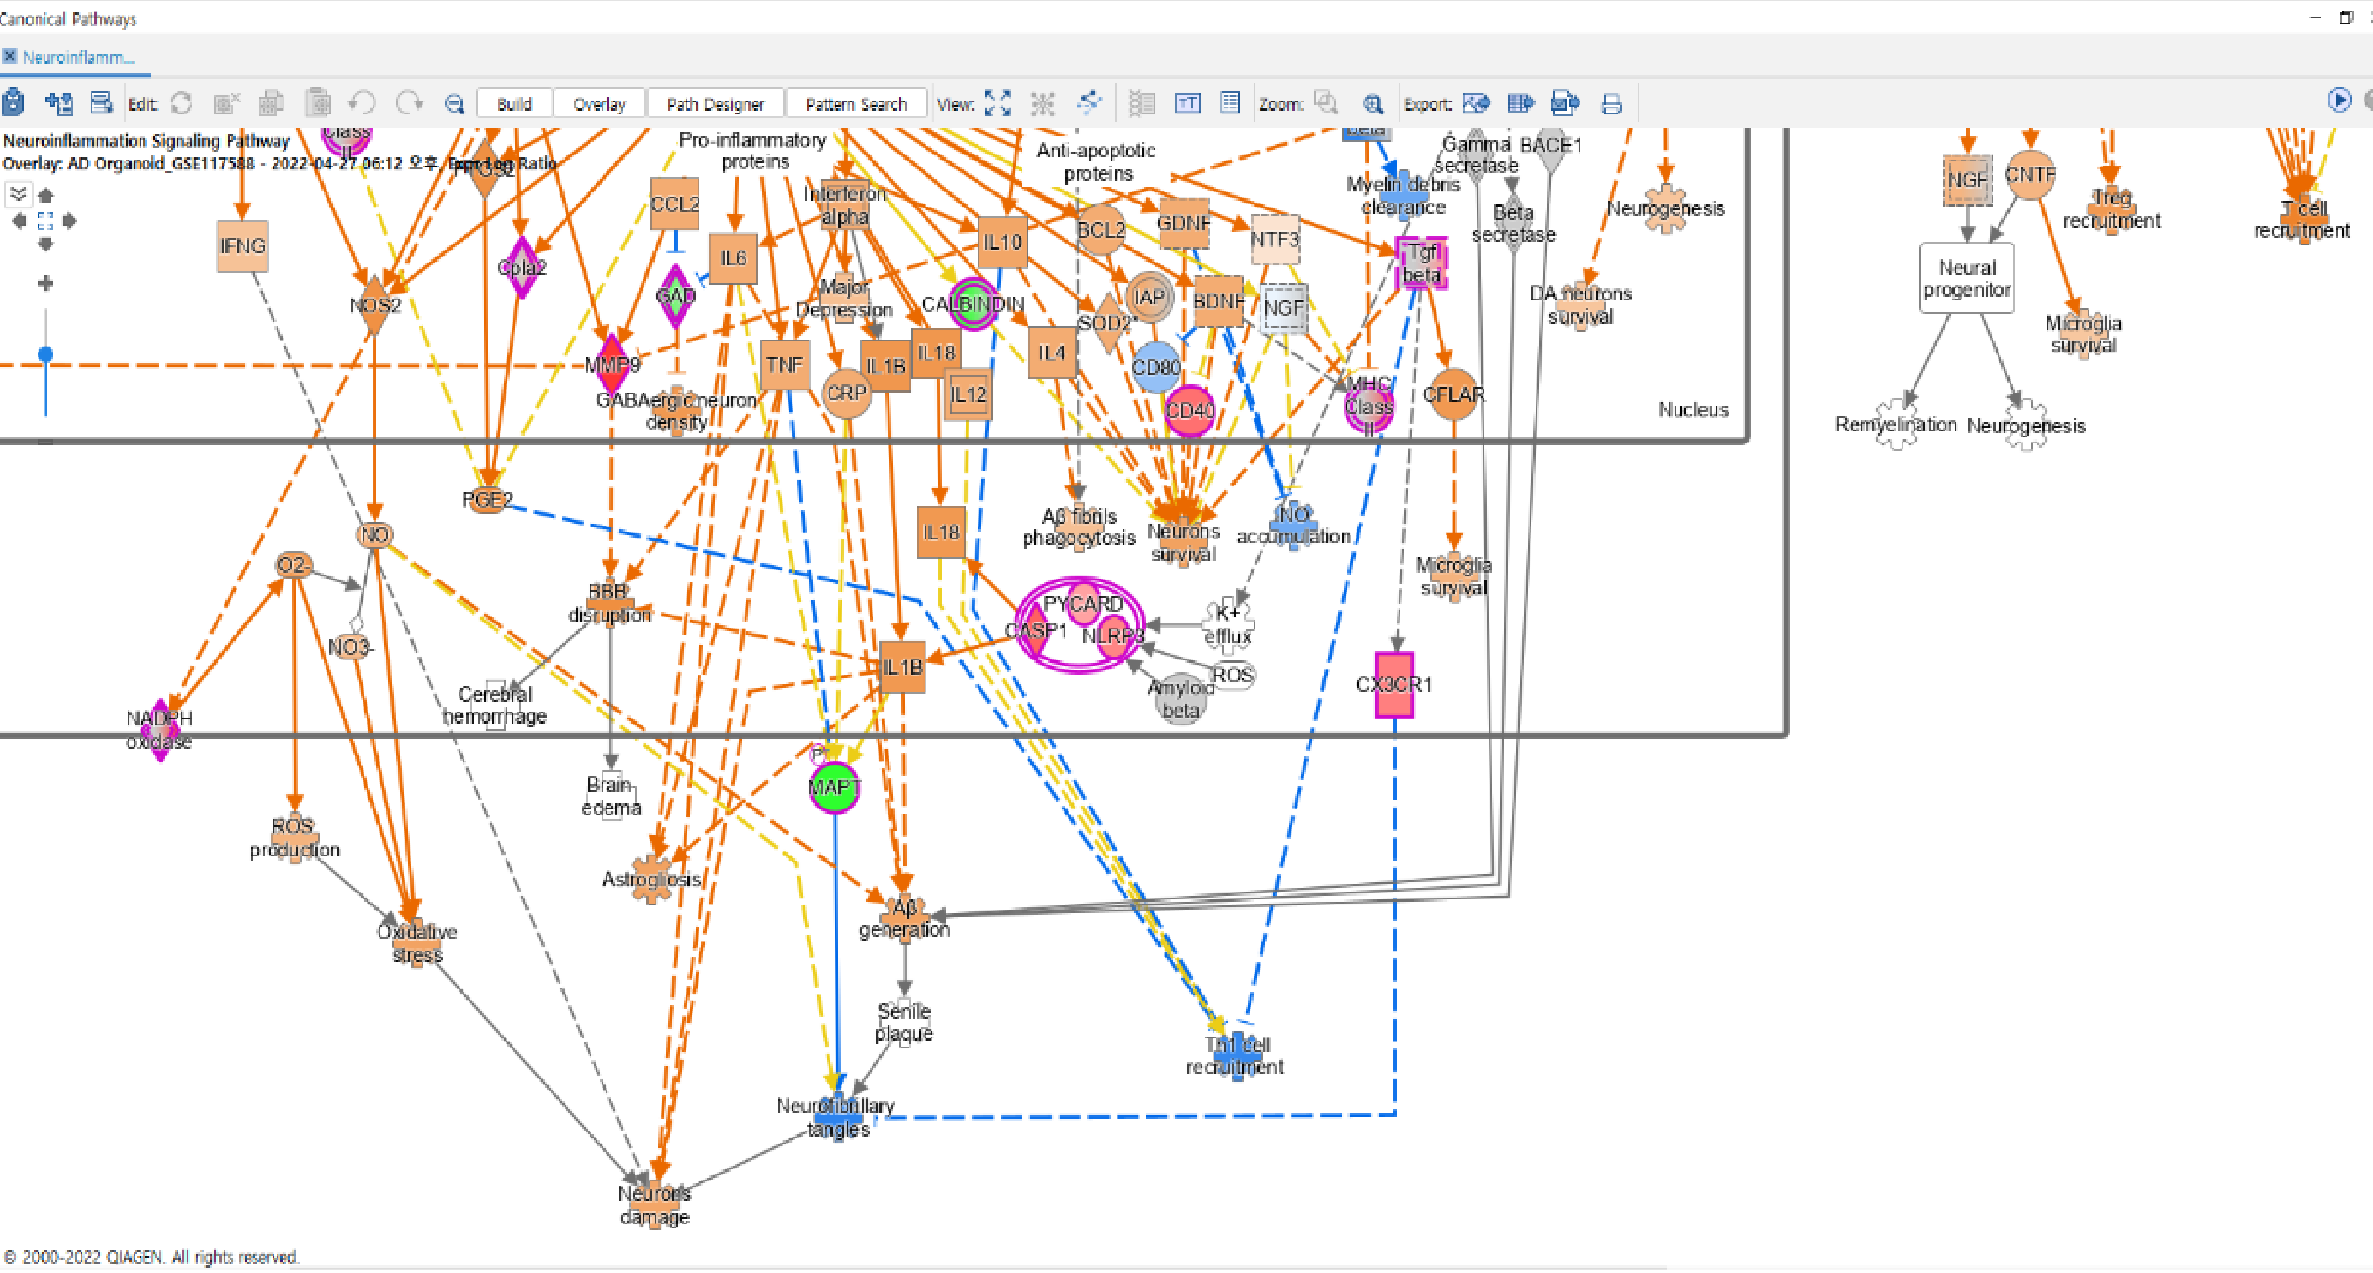Pan the view down with arrow
2373x1273 pixels.
click(x=45, y=244)
